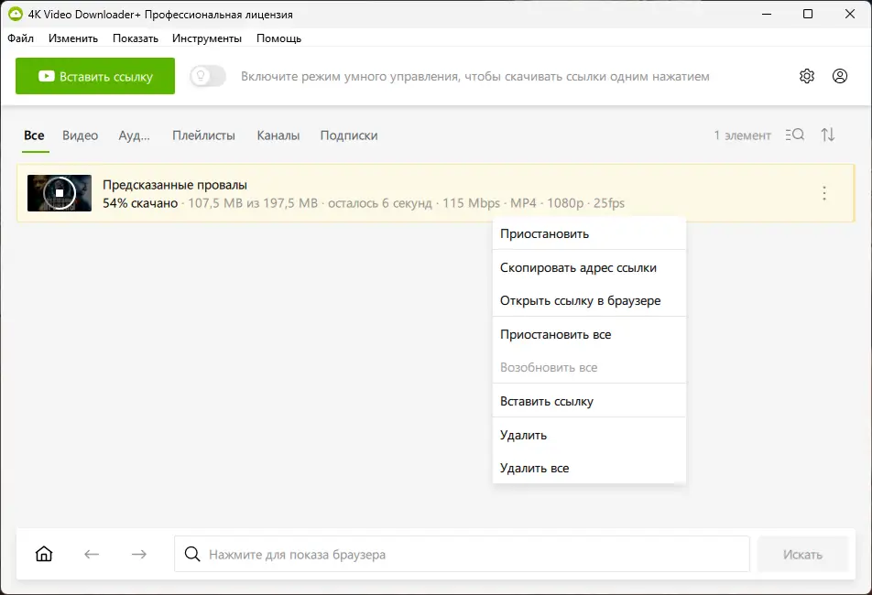Open search and filter list icon
872x595 pixels.
[795, 135]
